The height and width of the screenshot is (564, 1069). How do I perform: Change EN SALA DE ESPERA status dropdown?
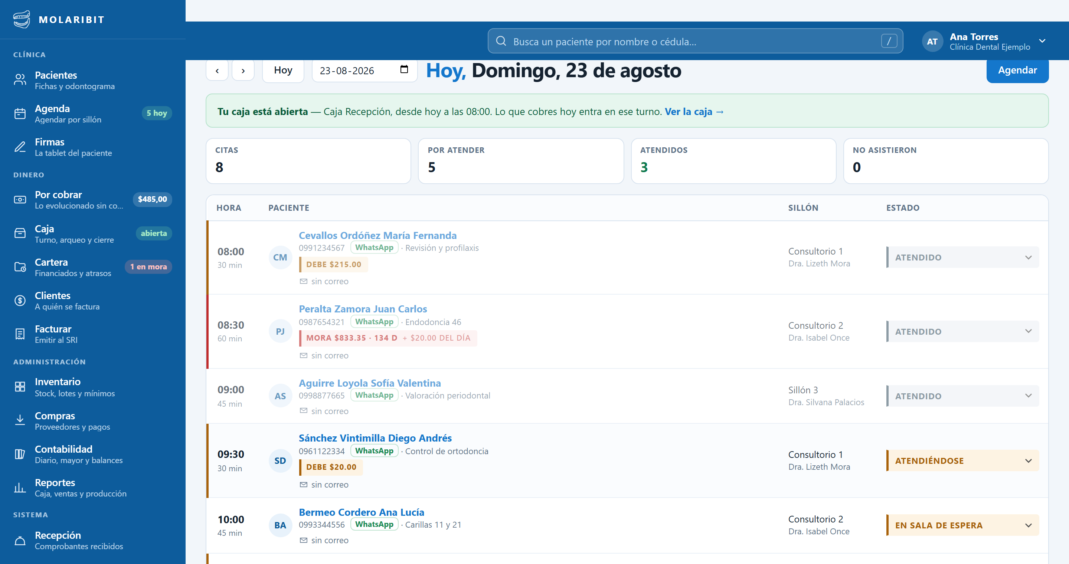coord(962,525)
